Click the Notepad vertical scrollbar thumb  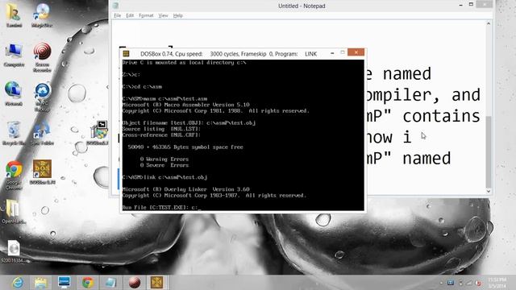(x=489, y=151)
